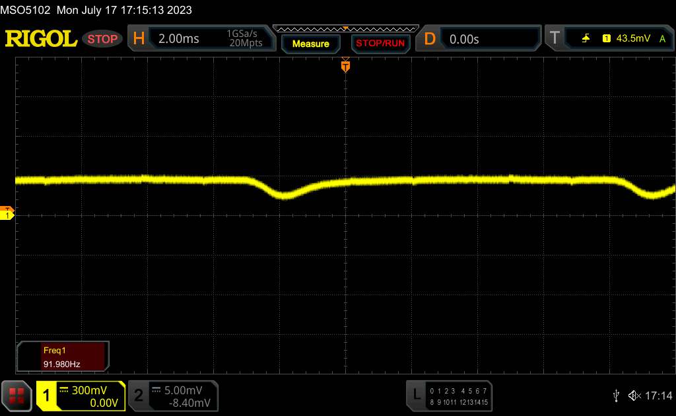Viewport: 676px width, 416px height.
Task: Click the rising edge trigger type icon
Action: (586, 39)
